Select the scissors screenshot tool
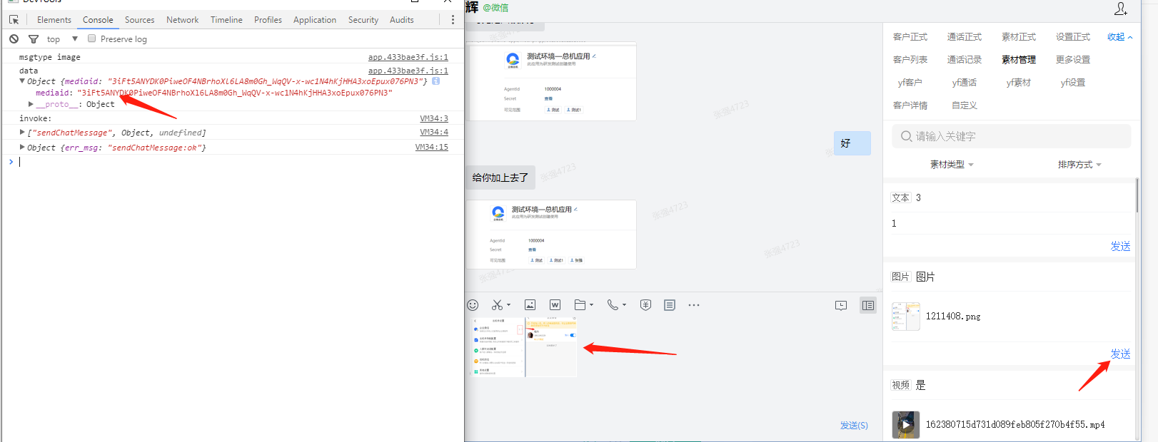Image resolution: width=1158 pixels, height=442 pixels. point(497,305)
